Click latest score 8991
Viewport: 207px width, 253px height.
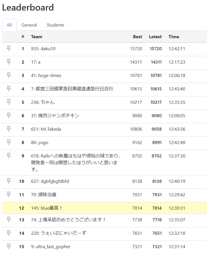(157, 143)
